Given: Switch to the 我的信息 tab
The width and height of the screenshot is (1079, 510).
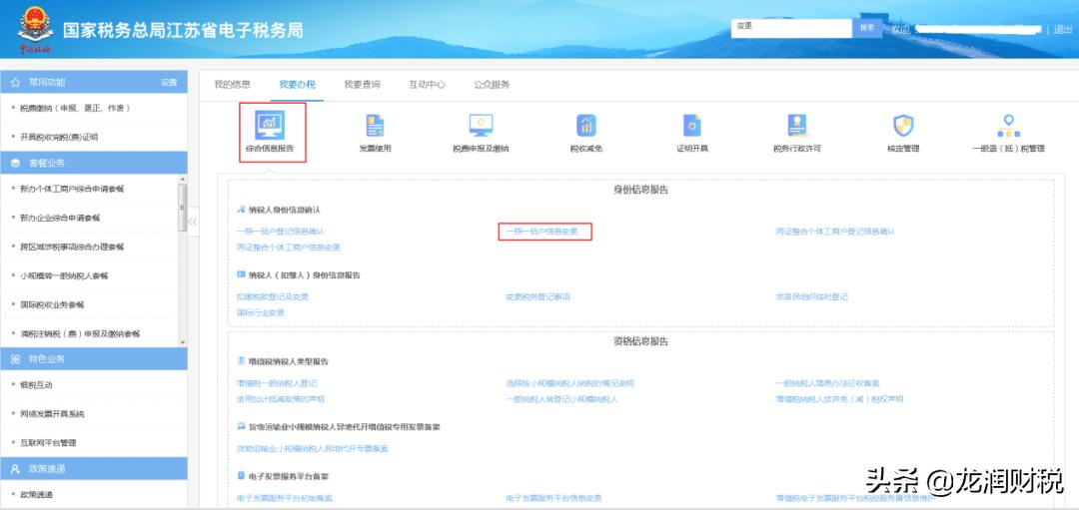Looking at the screenshot, I should click(x=232, y=85).
